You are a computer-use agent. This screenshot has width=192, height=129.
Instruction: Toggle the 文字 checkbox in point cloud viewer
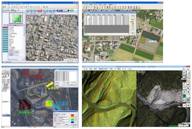coord(183,86)
